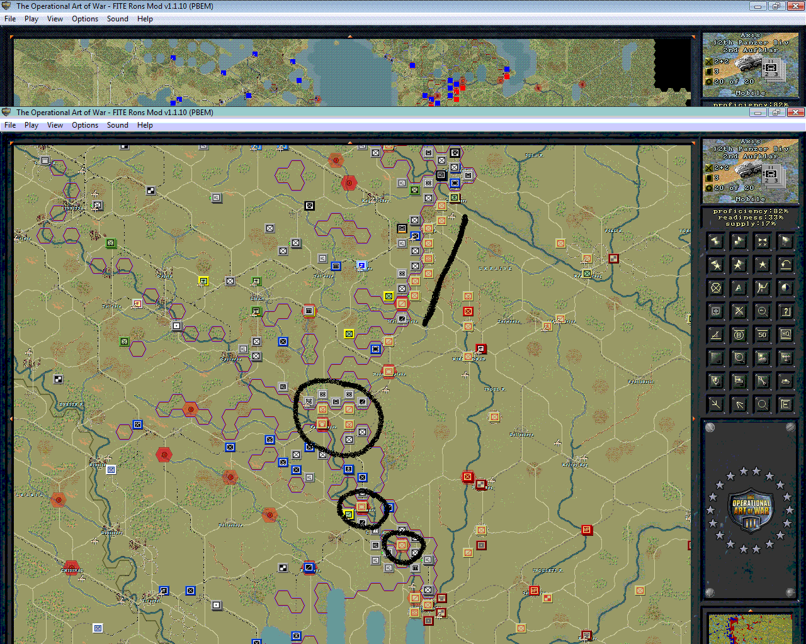Click the front window title bar text
The height and width of the screenshot is (644, 806).
click(115, 113)
